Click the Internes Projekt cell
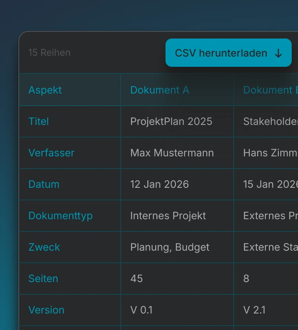The height and width of the screenshot is (330, 298). pos(168,216)
